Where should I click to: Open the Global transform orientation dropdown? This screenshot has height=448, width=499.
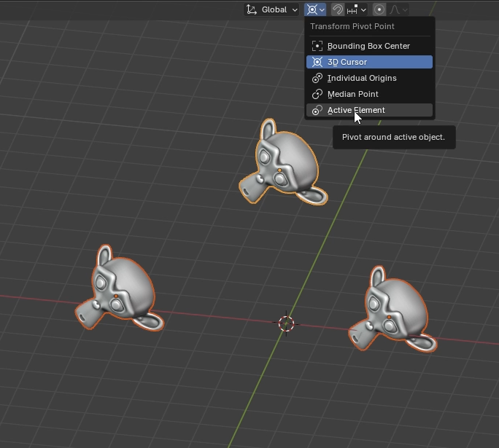[271, 9]
